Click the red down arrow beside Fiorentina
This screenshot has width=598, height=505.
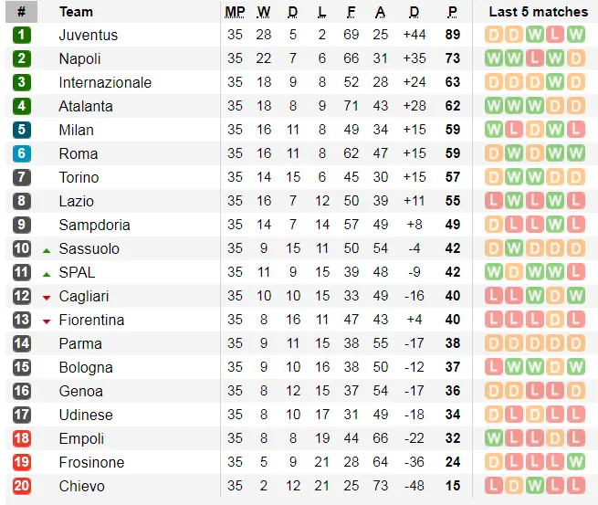(47, 321)
